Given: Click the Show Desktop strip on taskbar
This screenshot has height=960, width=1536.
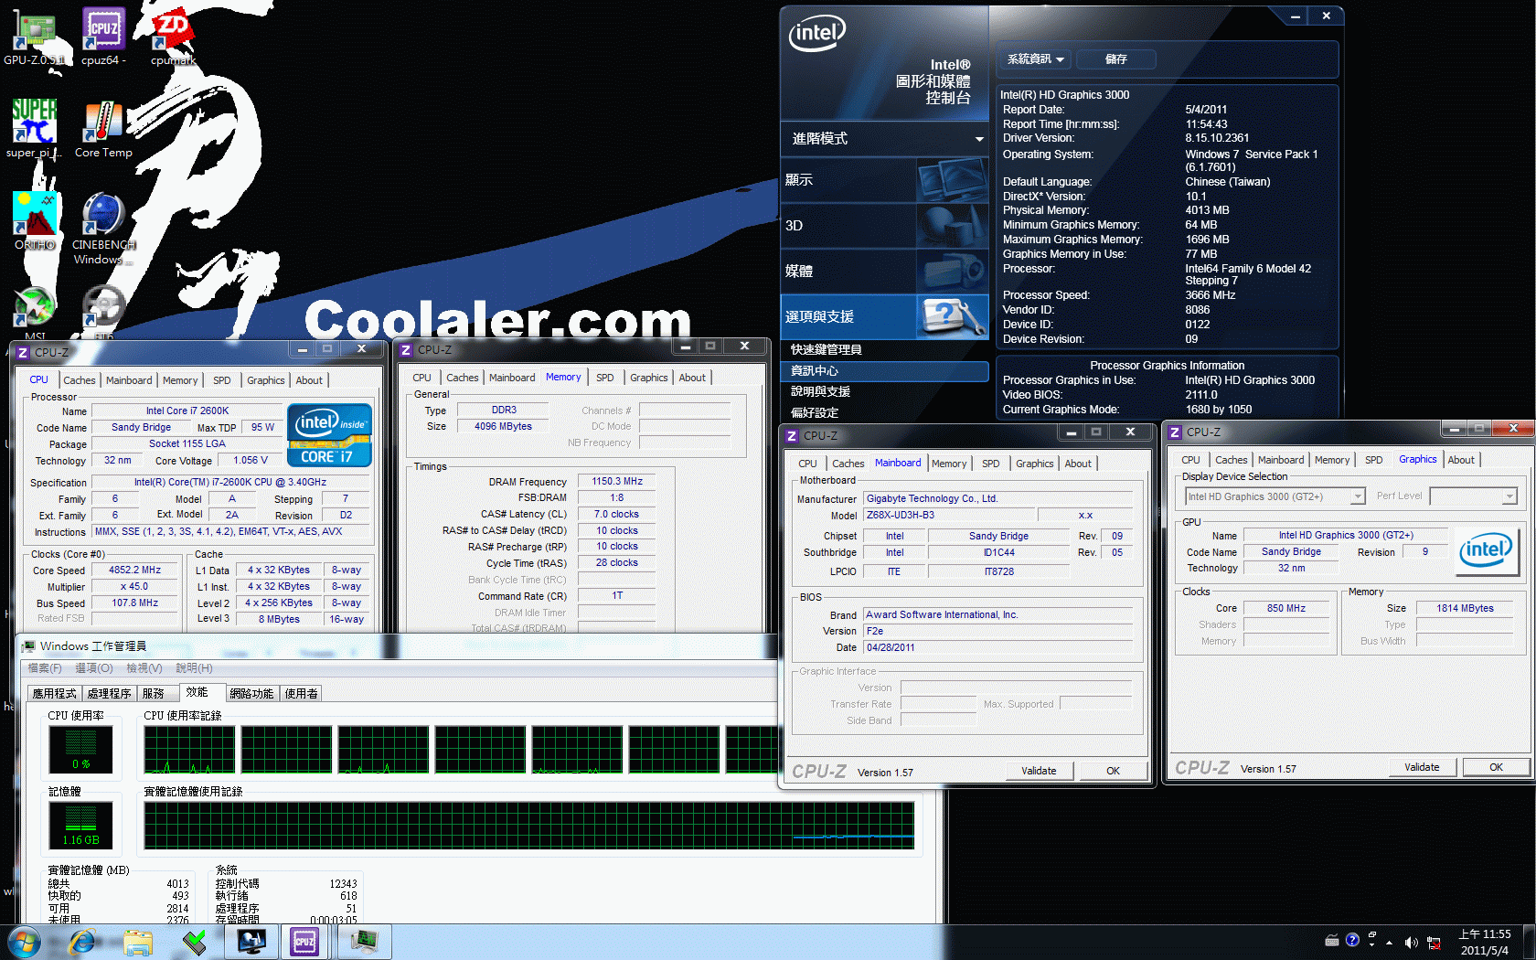Looking at the screenshot, I should tap(1530, 942).
